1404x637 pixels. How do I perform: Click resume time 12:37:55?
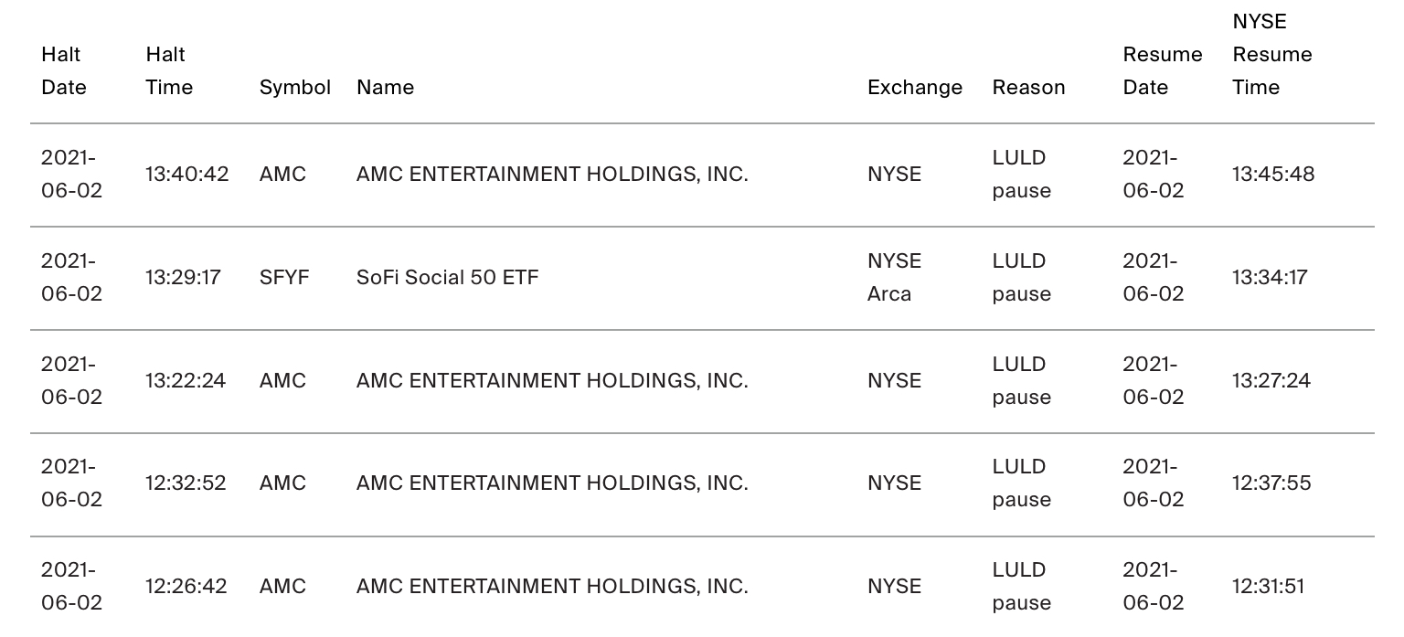click(x=1271, y=483)
